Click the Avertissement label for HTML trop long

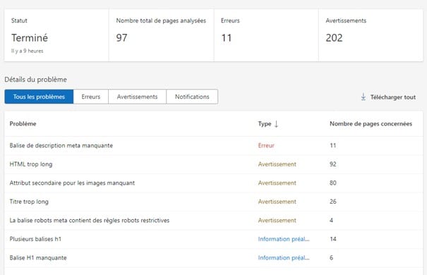click(277, 164)
